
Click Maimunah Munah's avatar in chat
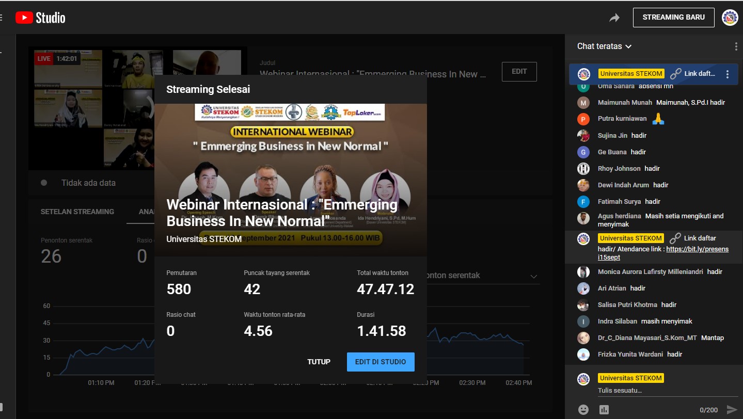[583, 103]
